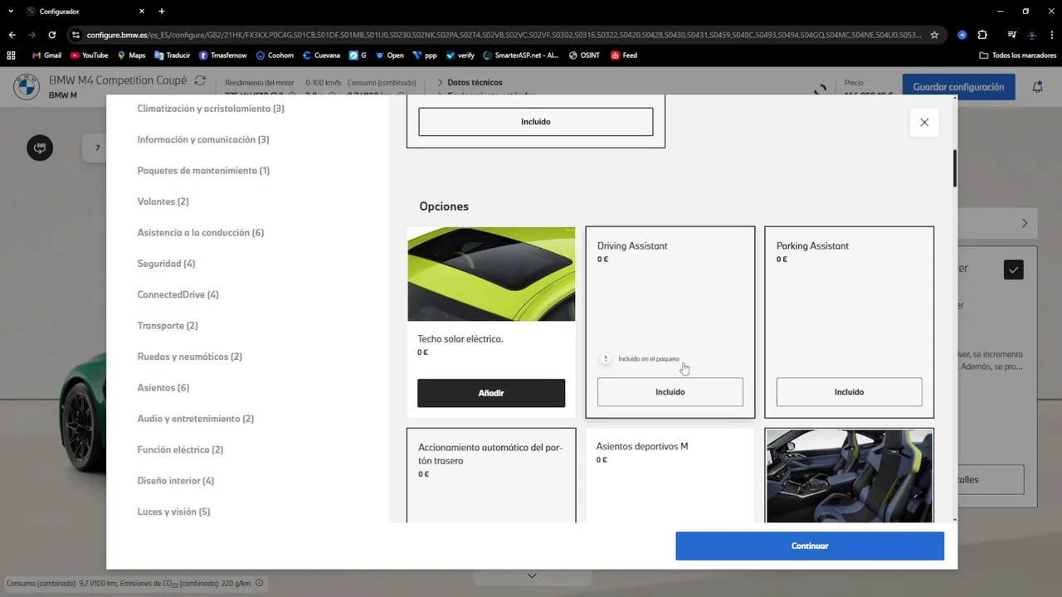The width and height of the screenshot is (1062, 597).
Task: Open Gmail bookmark
Action: [46, 56]
